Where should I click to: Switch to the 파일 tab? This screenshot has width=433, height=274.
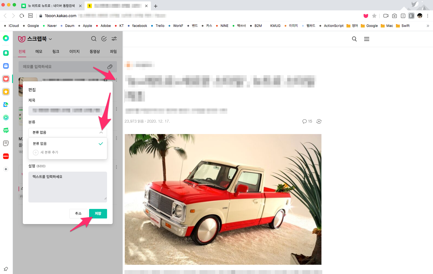(x=113, y=52)
